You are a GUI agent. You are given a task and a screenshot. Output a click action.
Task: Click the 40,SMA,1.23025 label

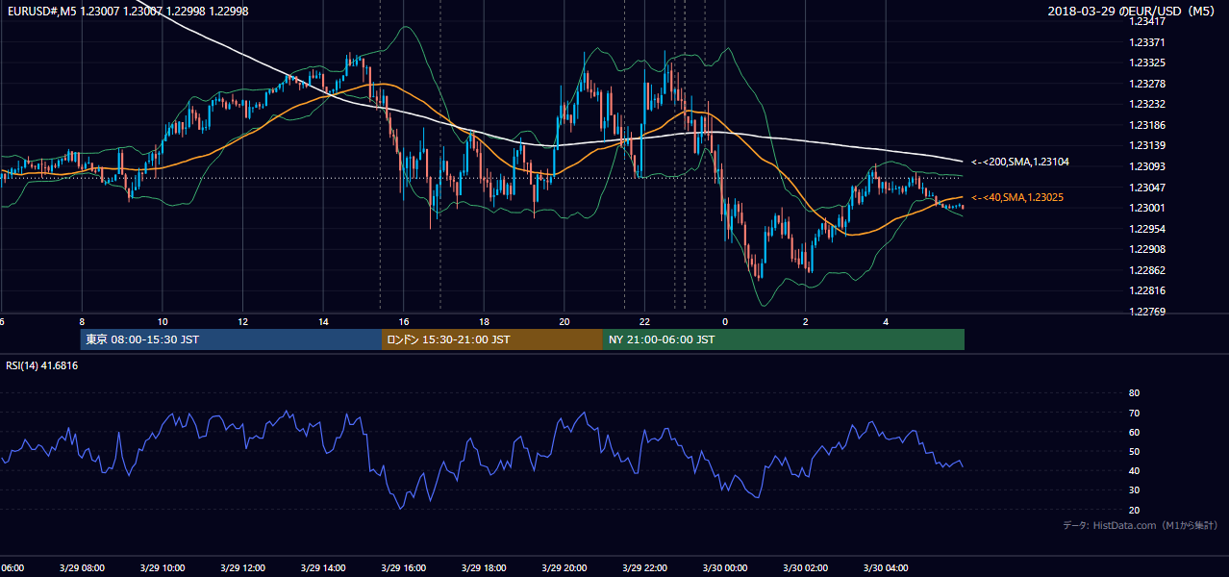[x=1018, y=197]
